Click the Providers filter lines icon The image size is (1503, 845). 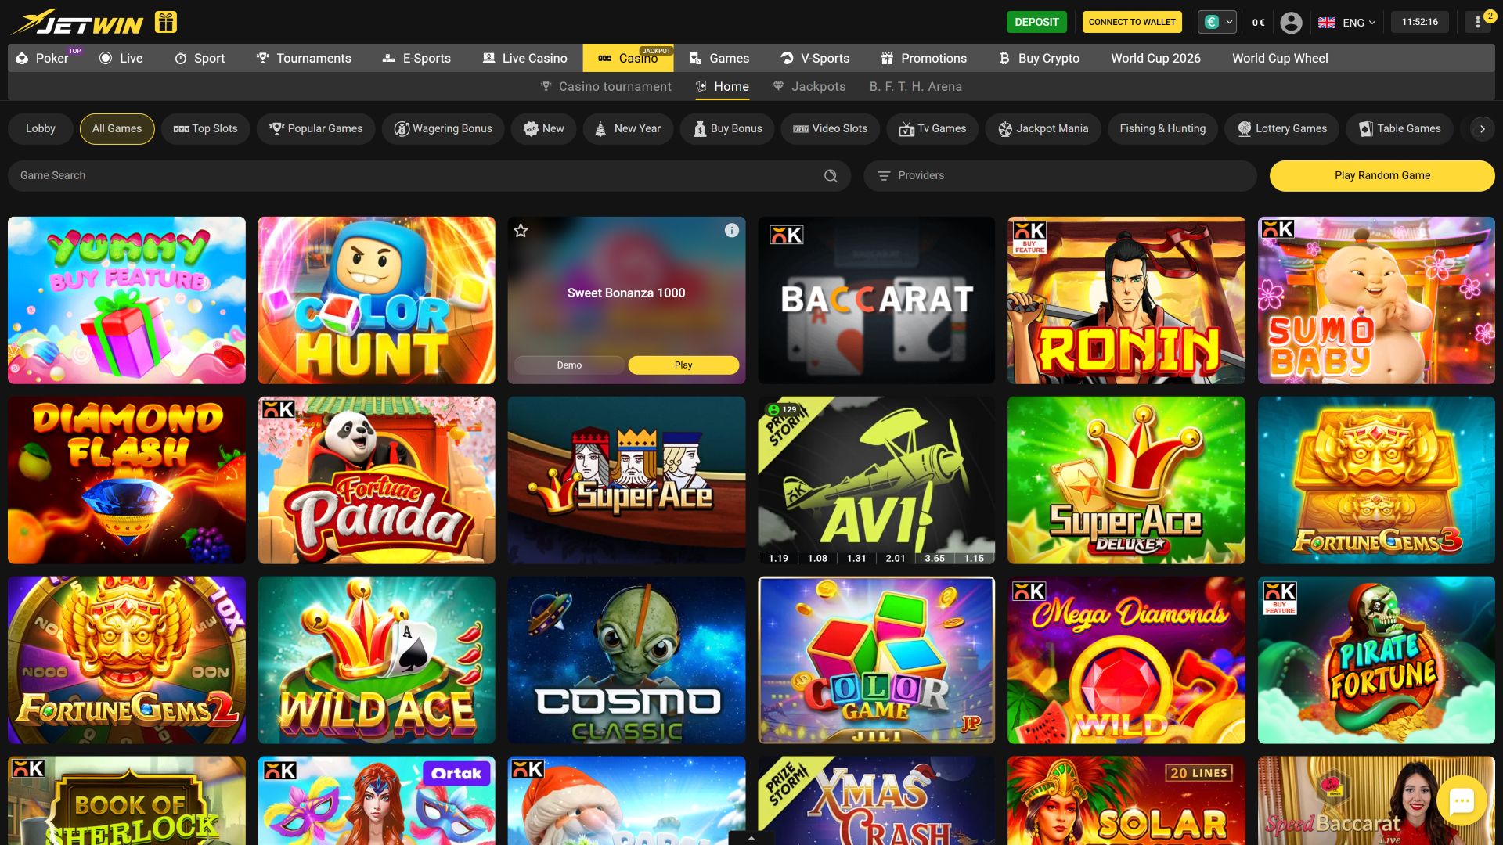click(x=884, y=176)
